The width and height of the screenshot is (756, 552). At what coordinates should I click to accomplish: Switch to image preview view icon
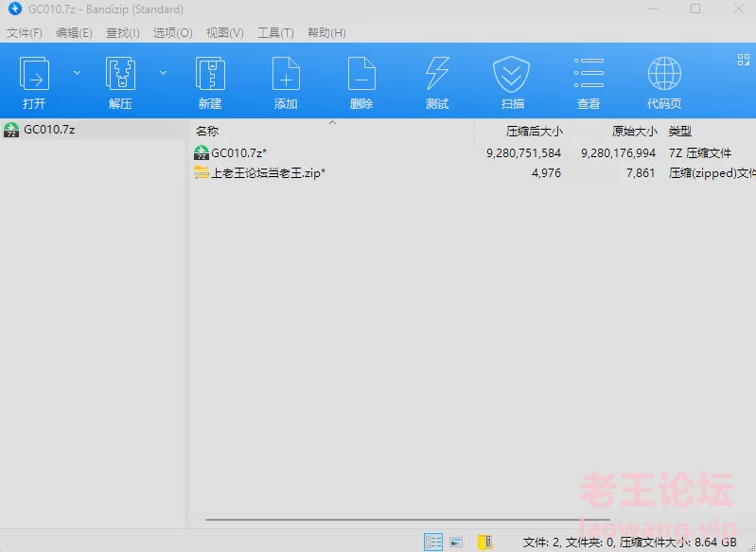(456, 542)
